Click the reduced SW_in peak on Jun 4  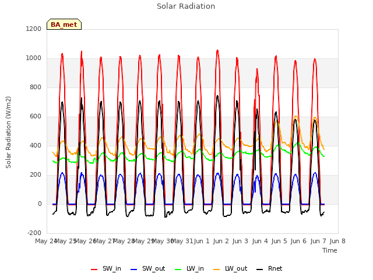257,69
